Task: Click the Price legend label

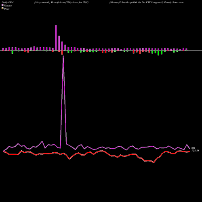Action: pyautogui.click(x=6, y=9)
